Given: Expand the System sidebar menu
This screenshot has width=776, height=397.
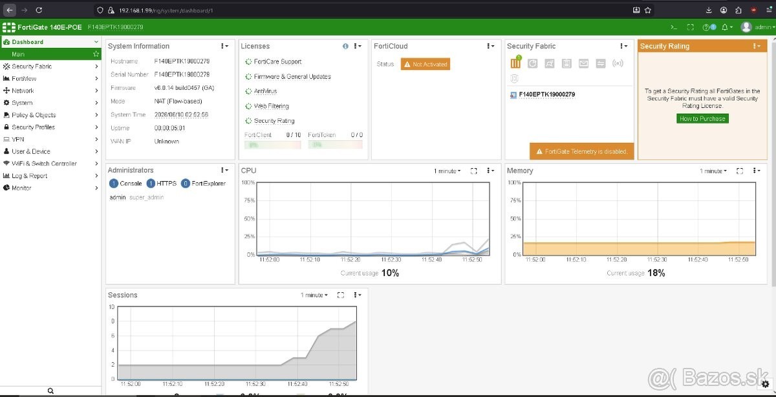Looking at the screenshot, I should click(50, 103).
